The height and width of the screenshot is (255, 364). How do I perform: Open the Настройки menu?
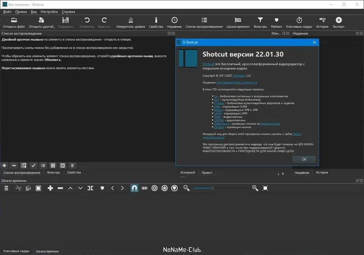pyautogui.click(x=49, y=12)
